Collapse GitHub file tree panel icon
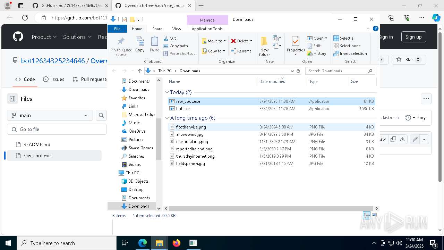Screen dimensions: 444x250 click(12, 99)
